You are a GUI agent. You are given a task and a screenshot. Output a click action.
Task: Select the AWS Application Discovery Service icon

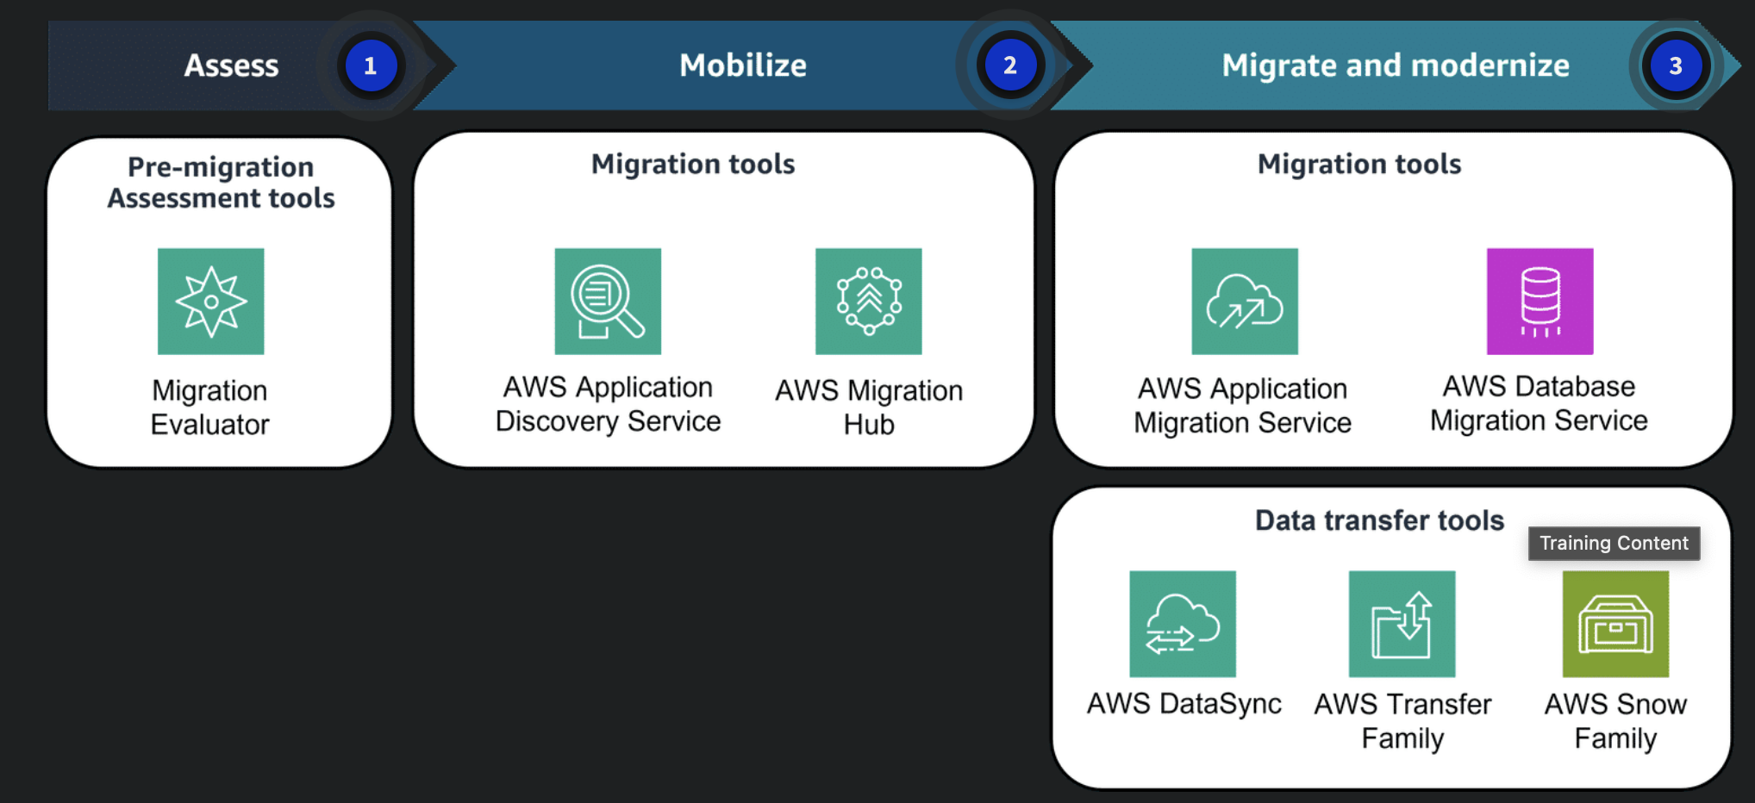point(608,302)
